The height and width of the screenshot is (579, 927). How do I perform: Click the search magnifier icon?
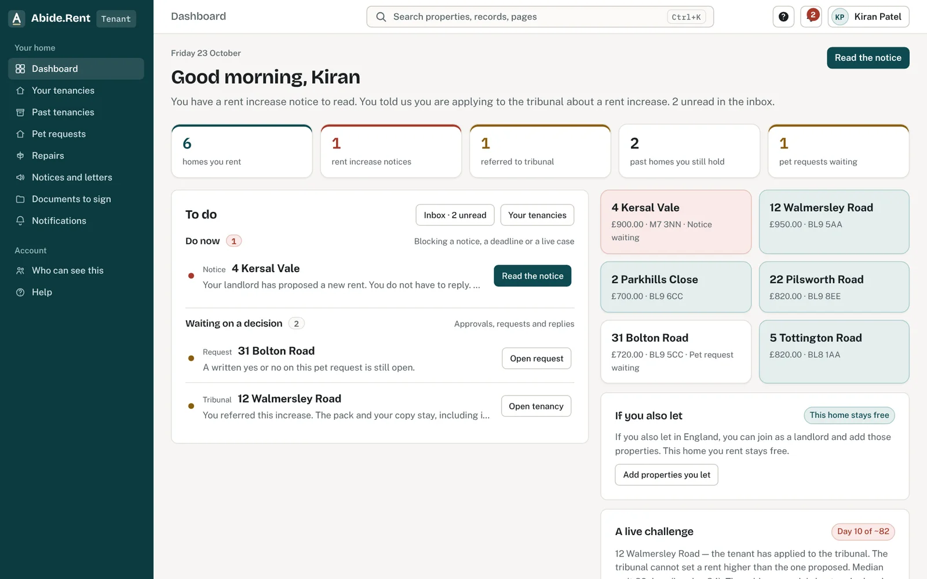[381, 17]
